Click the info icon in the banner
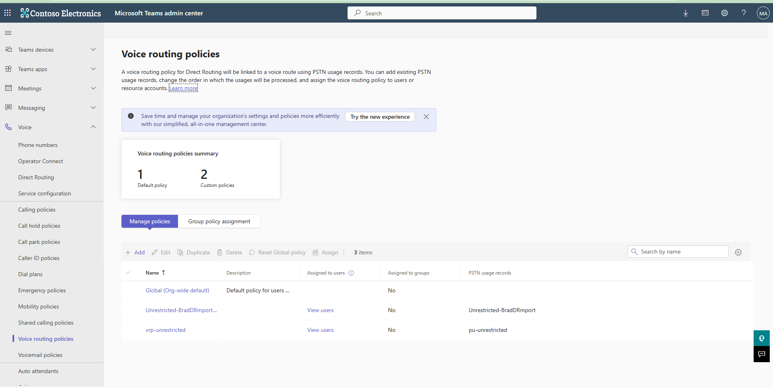The image size is (773, 388). (131, 116)
